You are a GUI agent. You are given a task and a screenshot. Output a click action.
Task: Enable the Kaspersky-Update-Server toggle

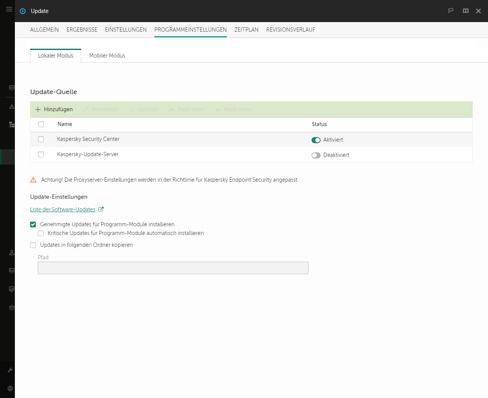[x=316, y=155]
